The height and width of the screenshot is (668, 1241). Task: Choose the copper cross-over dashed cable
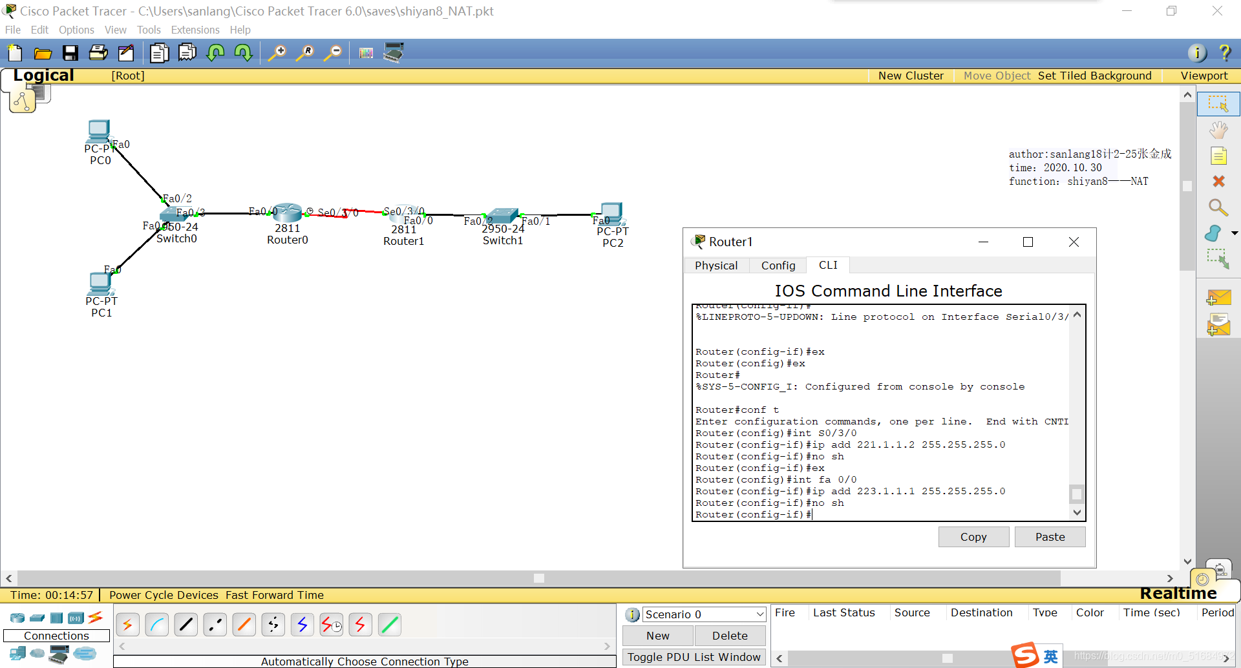215,625
